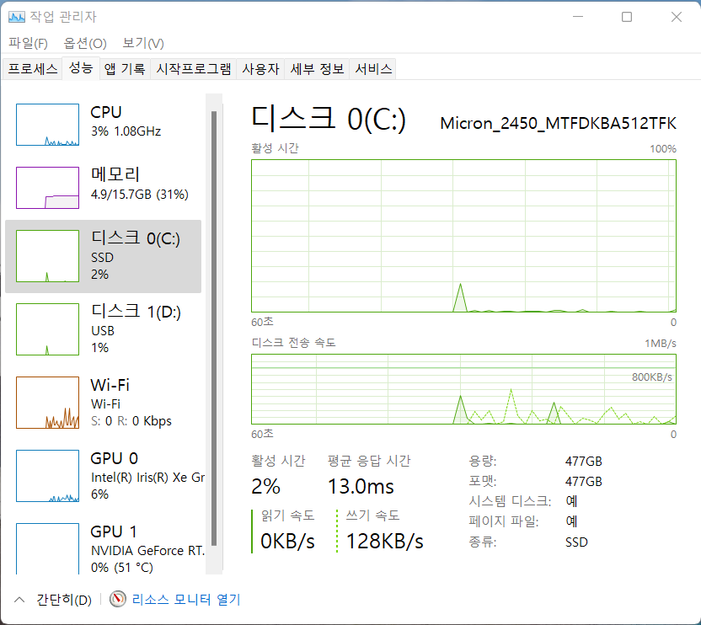Switch to the 서비스 tab
The image size is (701, 625).
(373, 69)
